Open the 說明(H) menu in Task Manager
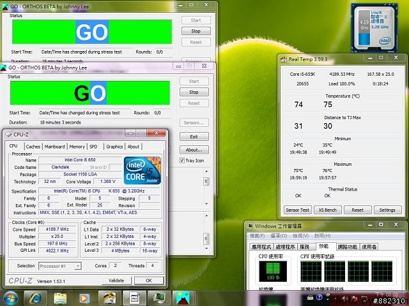409x306 pixels. [322, 236]
